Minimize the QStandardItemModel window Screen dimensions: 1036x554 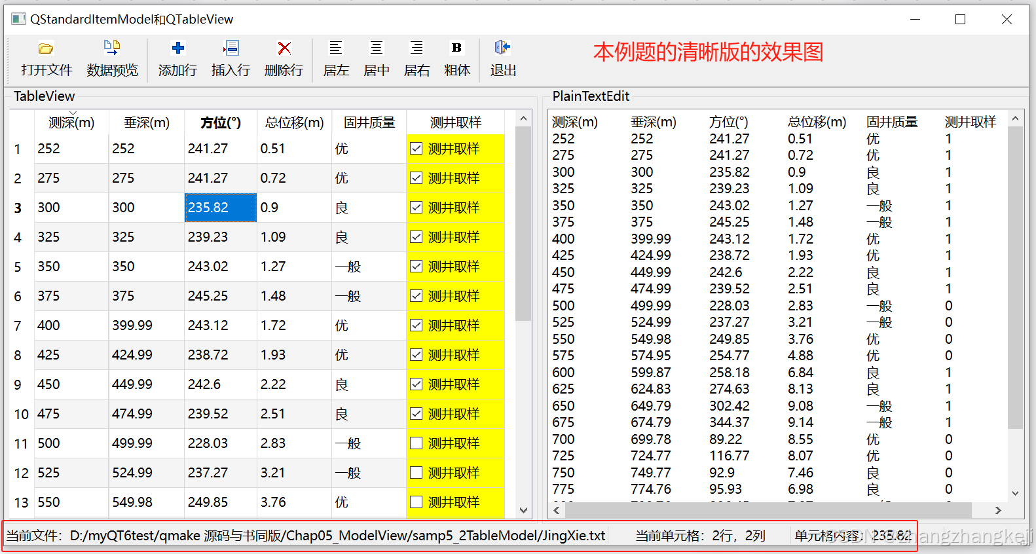[915, 19]
